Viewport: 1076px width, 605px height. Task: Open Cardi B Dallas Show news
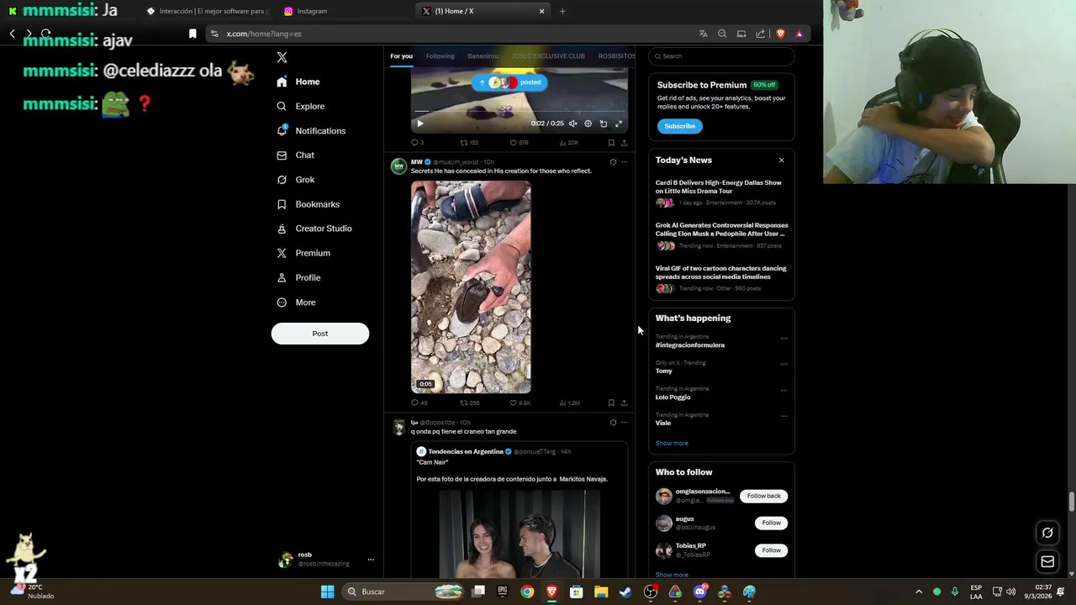(720, 192)
